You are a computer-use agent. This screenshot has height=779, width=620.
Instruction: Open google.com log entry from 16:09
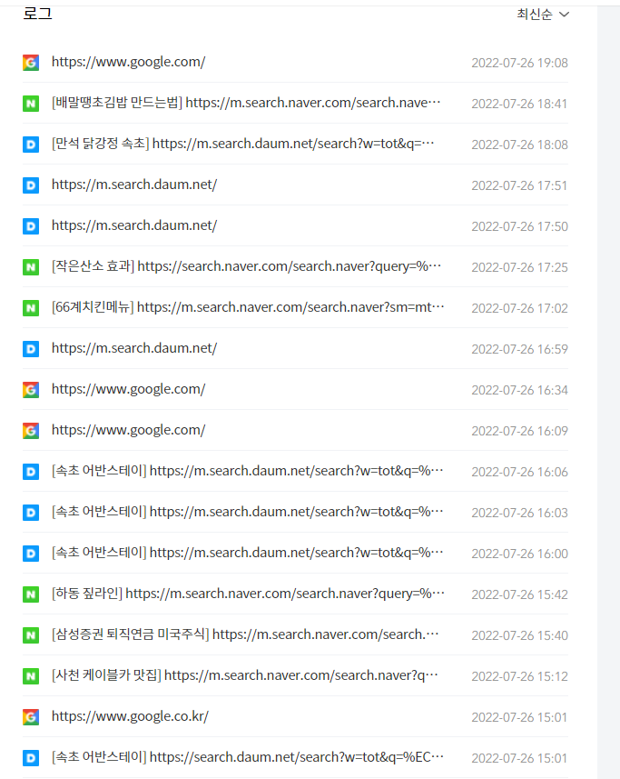tap(129, 430)
